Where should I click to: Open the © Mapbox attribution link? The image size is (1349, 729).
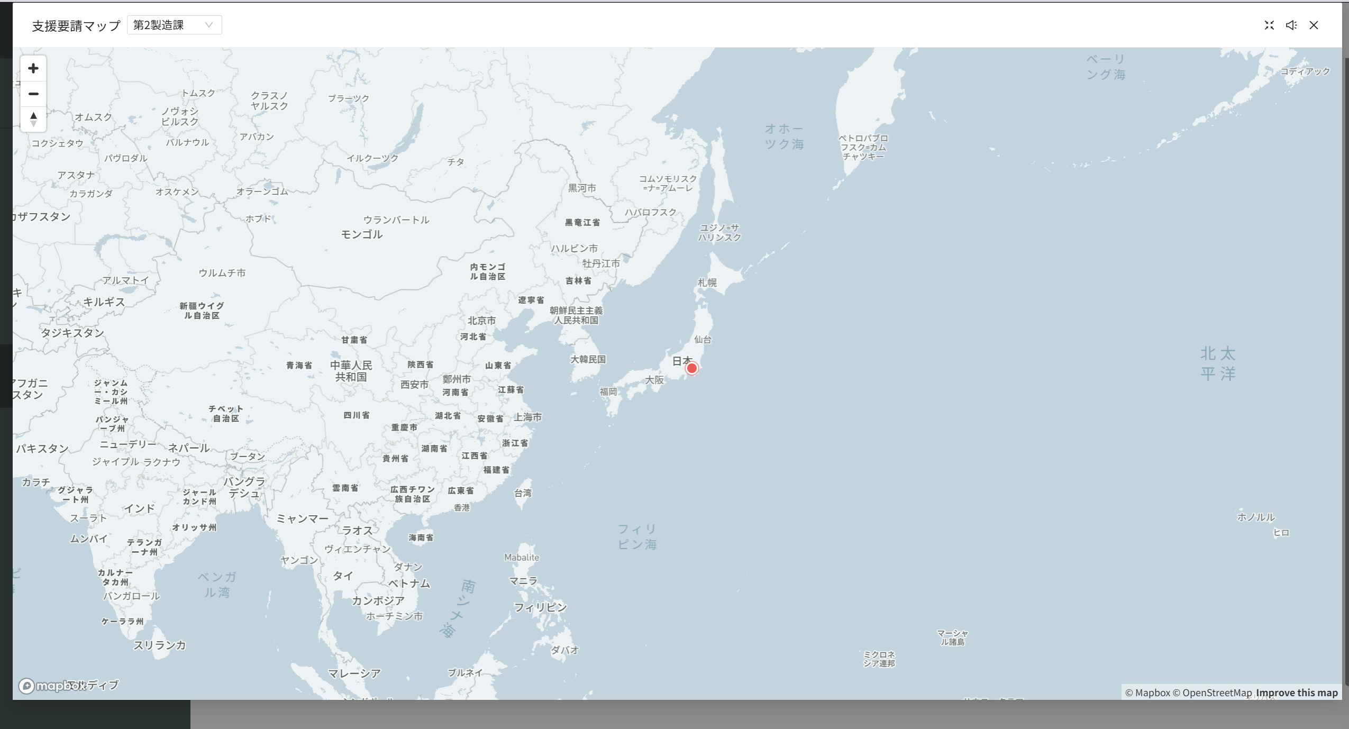[1147, 692]
